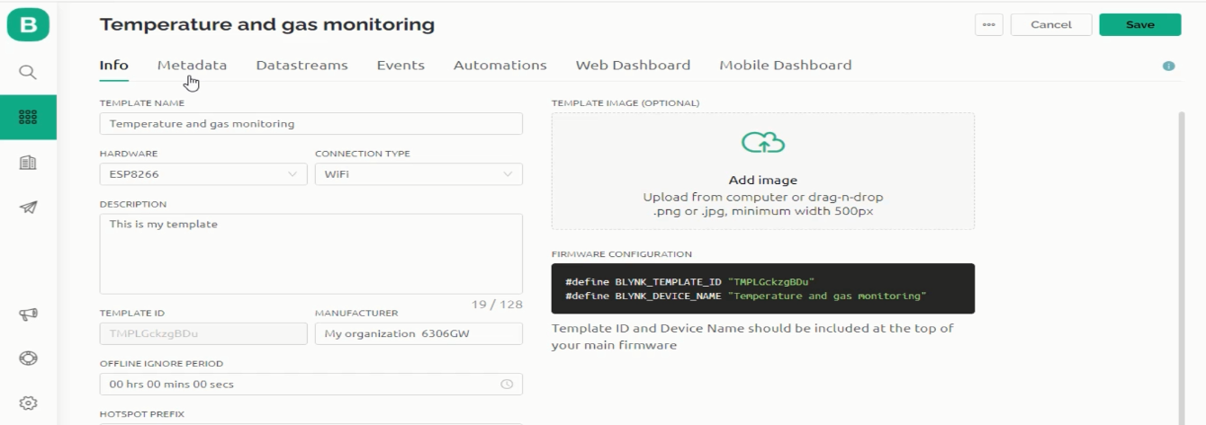Viewport: 1206px width, 425px height.
Task: Click the paper plane icon in sidebar
Action: click(28, 208)
